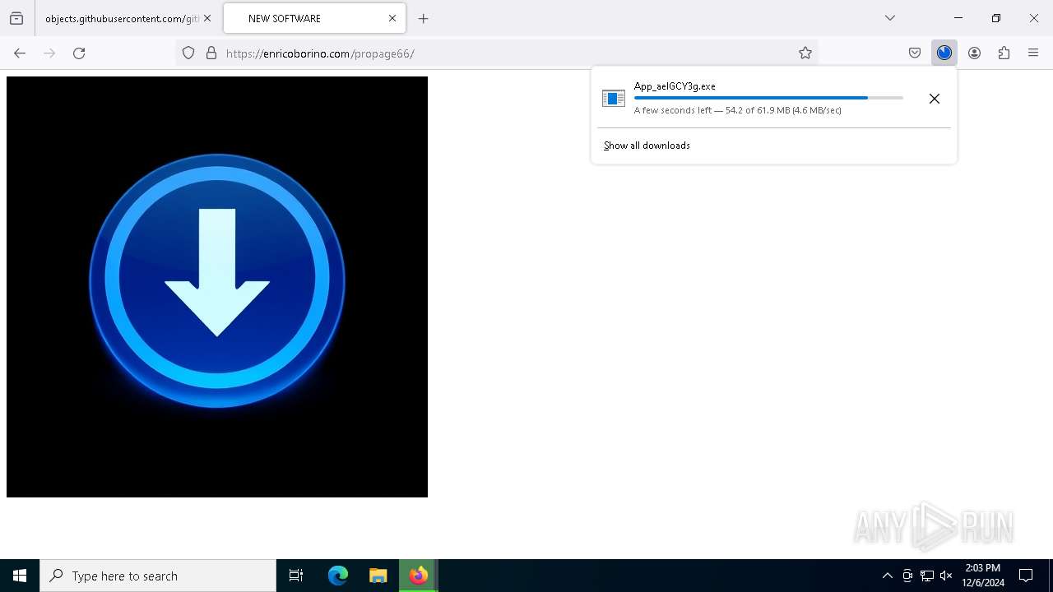
Task: Open the clock showing 2:03 PM
Action: [983, 576]
